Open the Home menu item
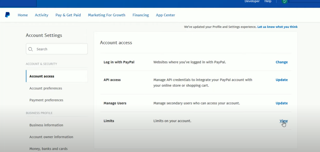Viewport: 320px width, 152px height. 23,15
